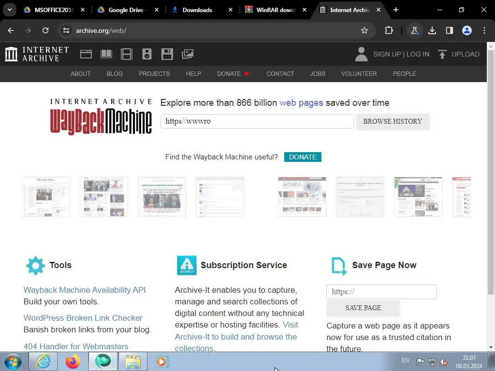Switch to the Google Drive tab
This screenshot has height=371, width=495.
pyautogui.click(x=126, y=10)
